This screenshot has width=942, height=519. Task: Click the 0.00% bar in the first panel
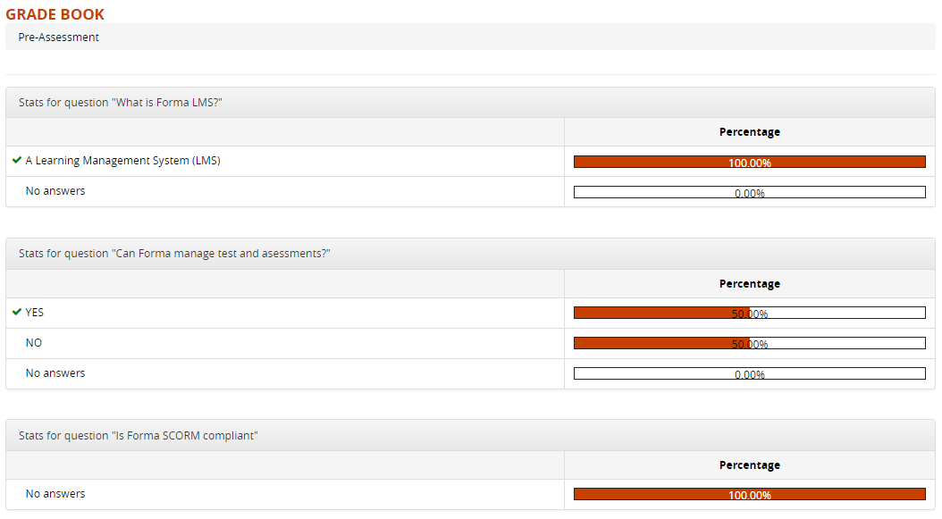[750, 191]
